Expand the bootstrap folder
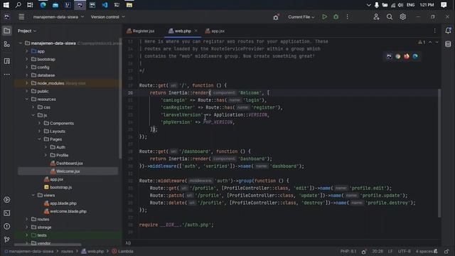 click(27, 59)
